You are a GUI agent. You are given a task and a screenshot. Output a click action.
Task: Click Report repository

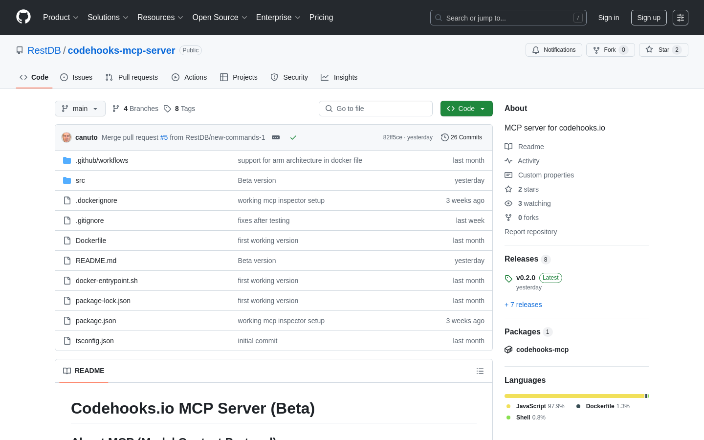(530, 232)
